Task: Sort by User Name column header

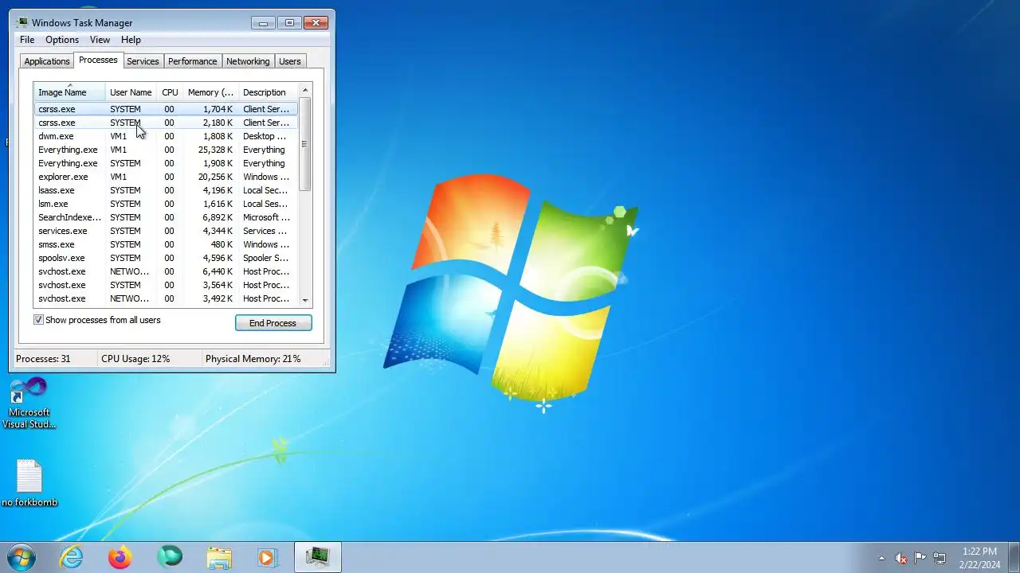Action: click(x=131, y=92)
